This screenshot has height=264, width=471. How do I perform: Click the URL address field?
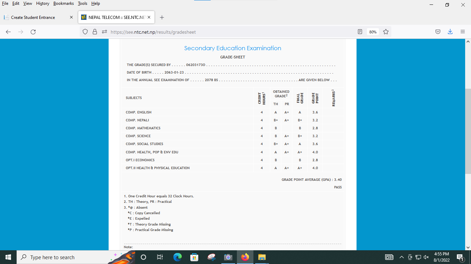(x=228, y=32)
